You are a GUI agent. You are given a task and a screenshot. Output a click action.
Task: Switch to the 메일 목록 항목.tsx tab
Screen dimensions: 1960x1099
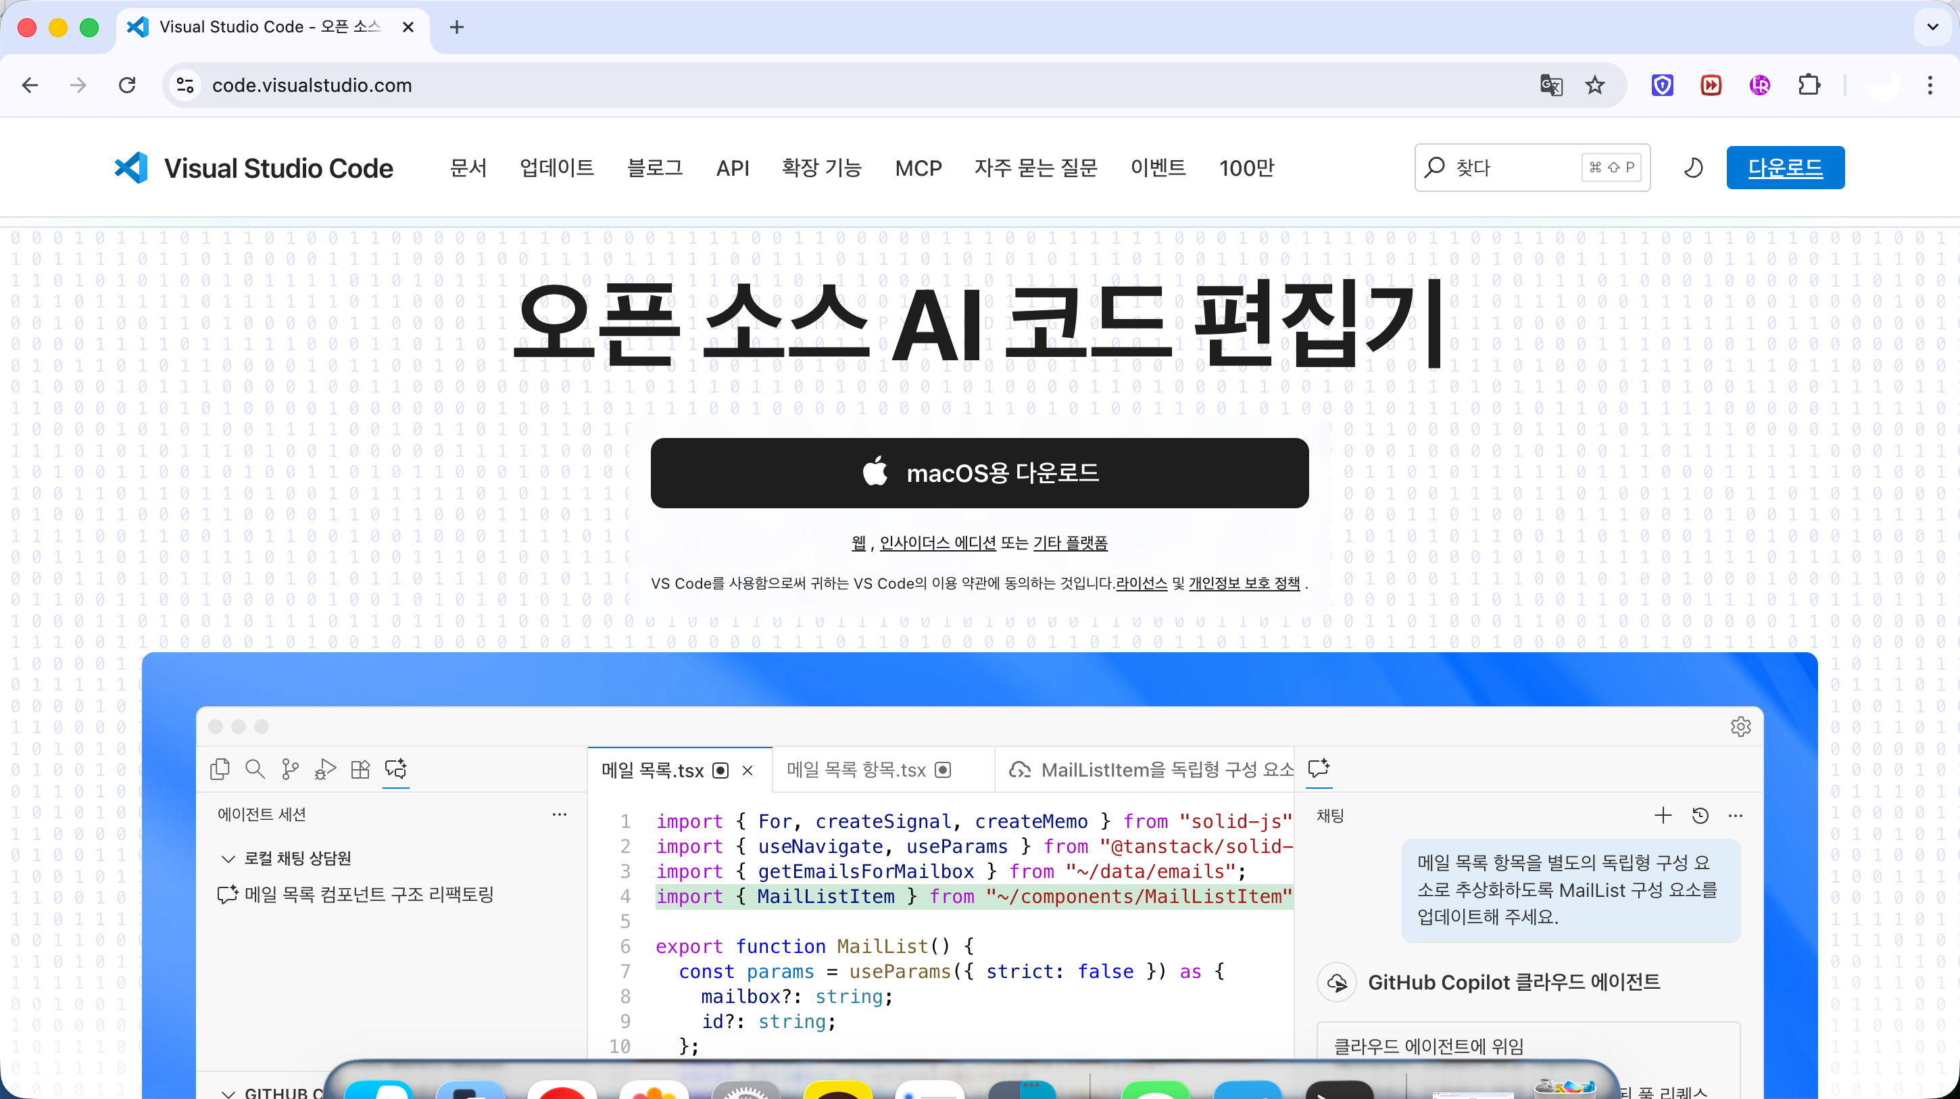pos(856,769)
